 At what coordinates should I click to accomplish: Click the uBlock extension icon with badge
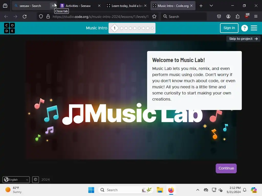247,16
